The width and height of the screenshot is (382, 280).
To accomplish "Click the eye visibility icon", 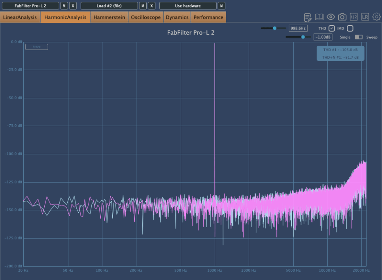I will 331,17.
